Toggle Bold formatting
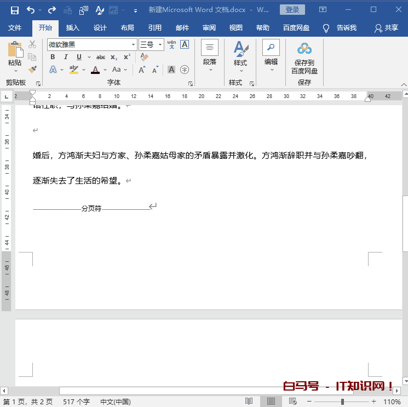 [53, 57]
